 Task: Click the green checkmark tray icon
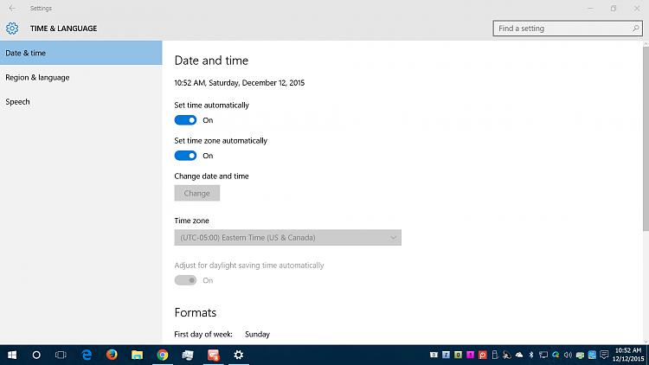click(580, 355)
